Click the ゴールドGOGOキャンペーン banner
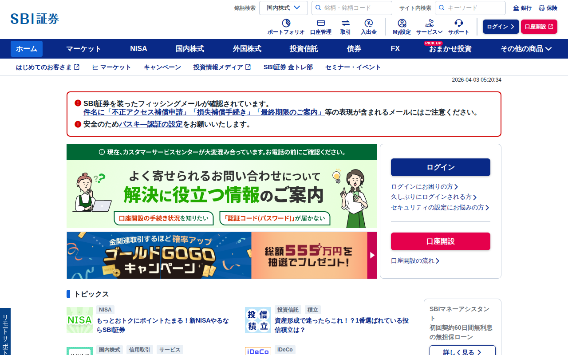The width and height of the screenshot is (568, 355). 217,255
